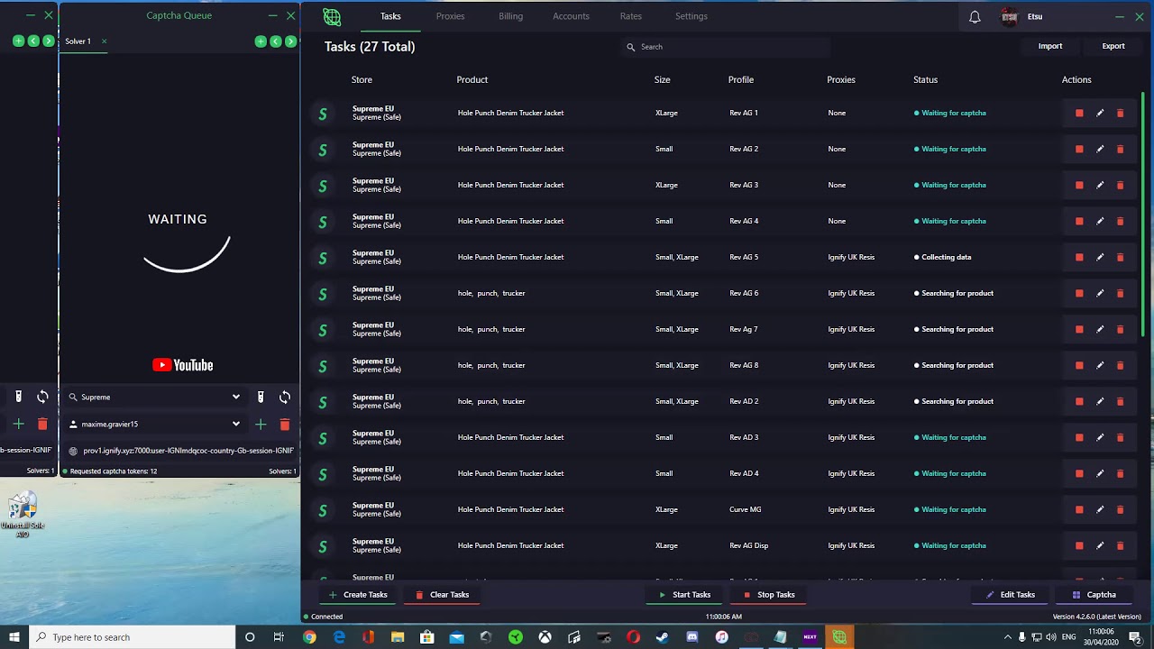
Task: Focus the tasks Search field
Action: tap(726, 47)
